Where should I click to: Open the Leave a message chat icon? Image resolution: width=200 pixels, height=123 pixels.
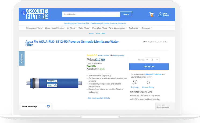coord(48,106)
